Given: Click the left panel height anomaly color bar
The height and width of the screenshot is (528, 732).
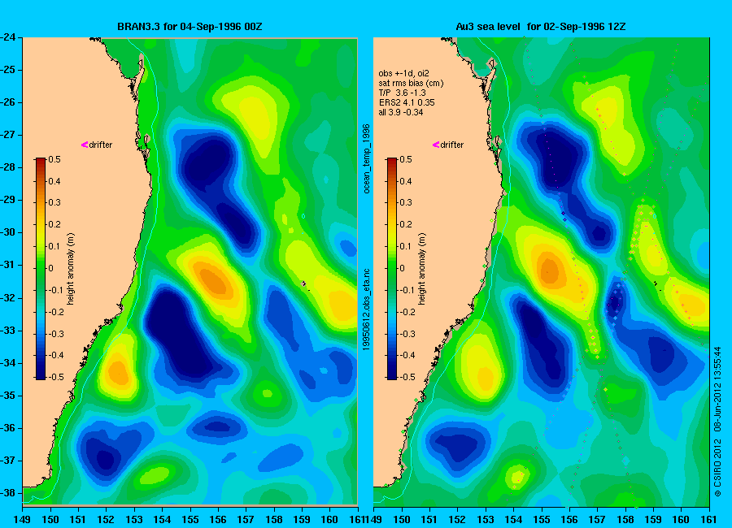Looking at the screenshot, I should point(41,268).
